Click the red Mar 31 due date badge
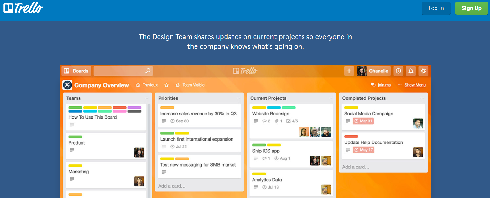 363,121
